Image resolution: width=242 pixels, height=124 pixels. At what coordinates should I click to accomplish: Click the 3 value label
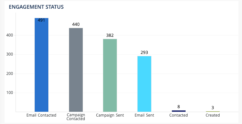(213, 108)
